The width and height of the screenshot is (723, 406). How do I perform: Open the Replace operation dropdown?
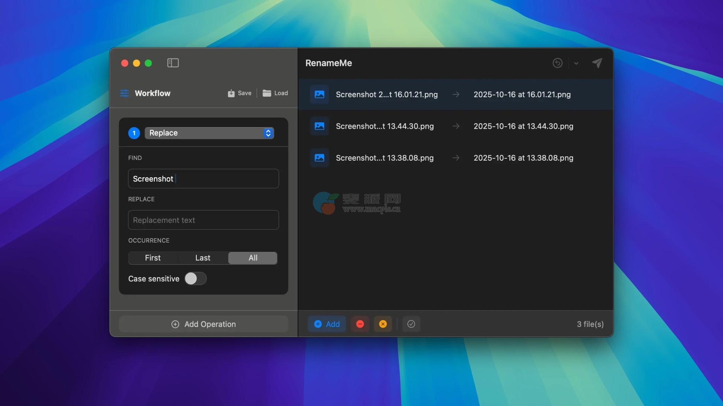(209, 133)
